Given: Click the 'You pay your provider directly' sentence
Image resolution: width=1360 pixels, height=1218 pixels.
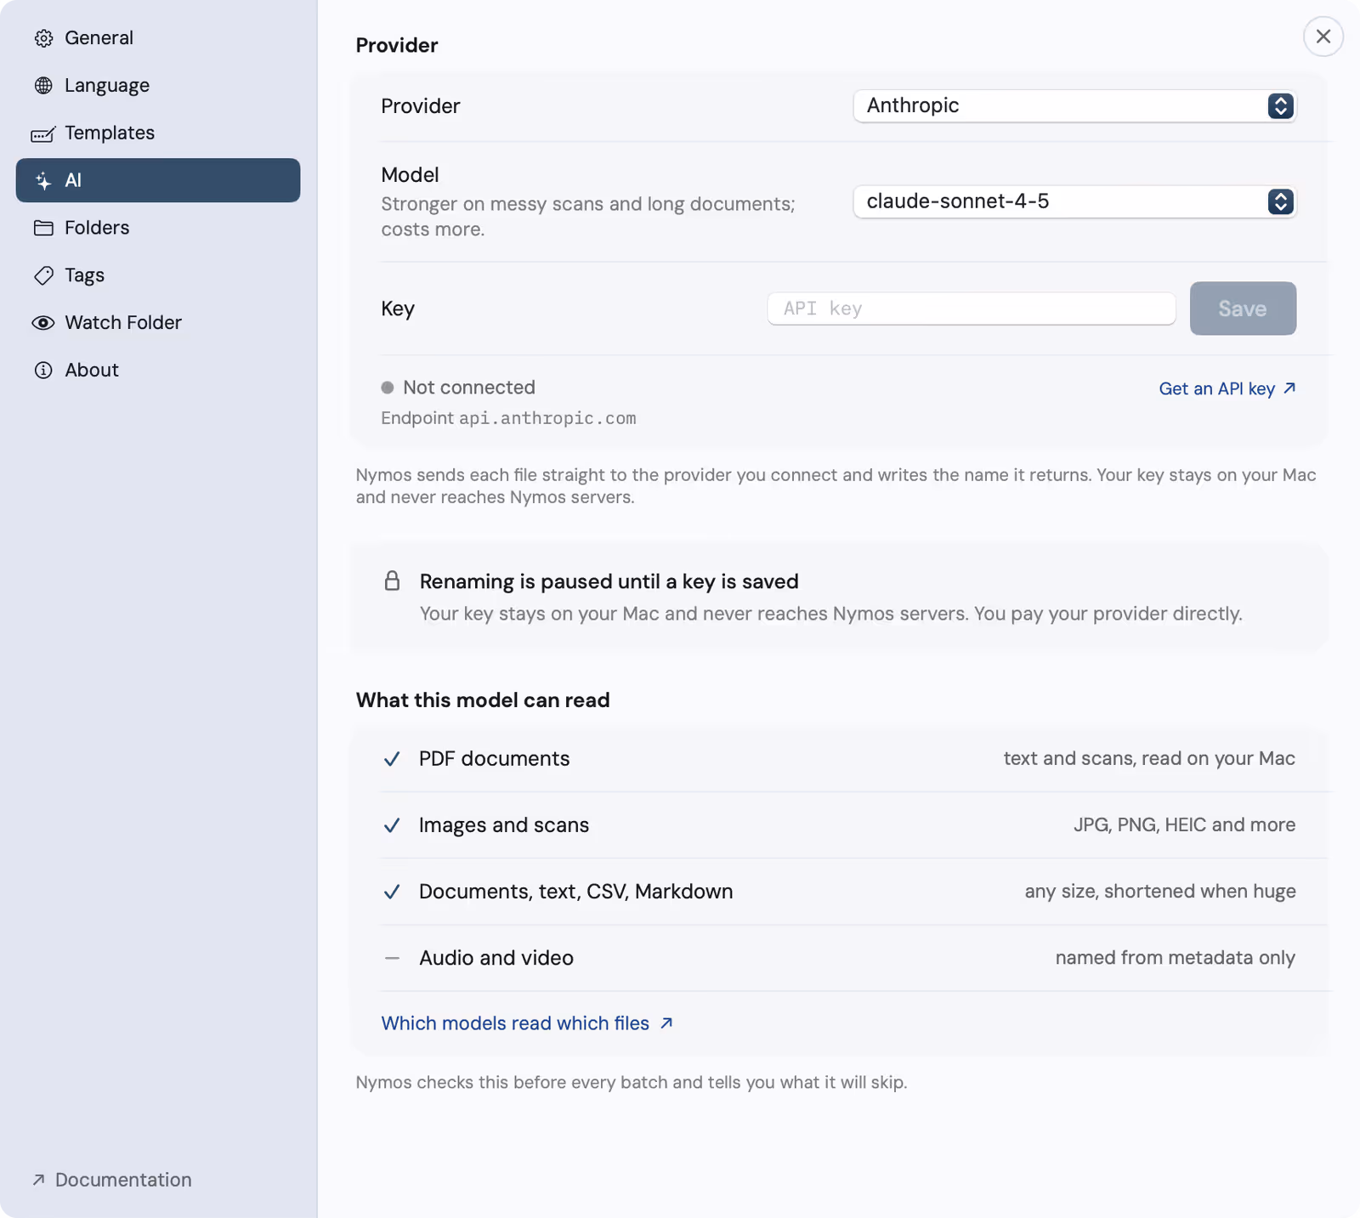Looking at the screenshot, I should click(1108, 614).
